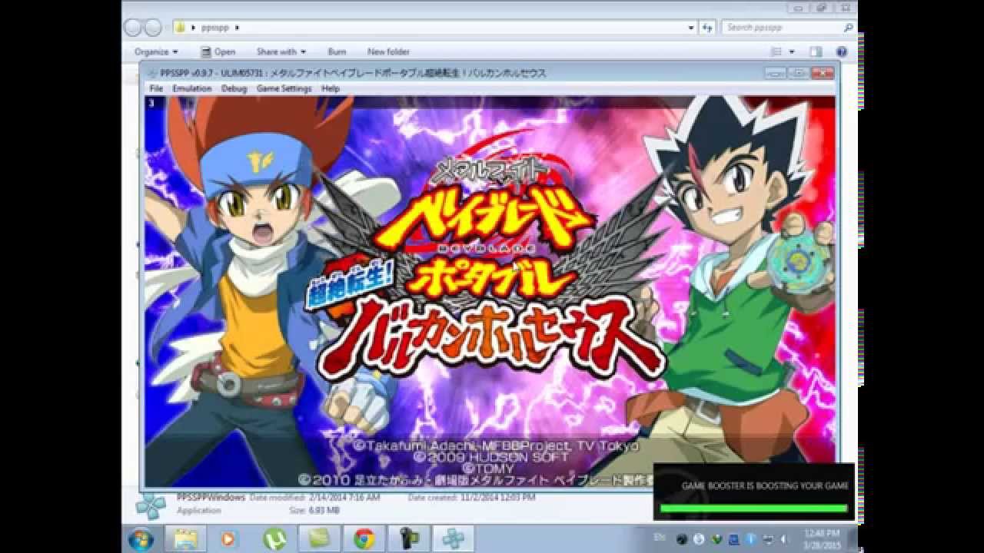Click the PPSSPPWindows file name text
984x553 pixels.
(x=211, y=497)
